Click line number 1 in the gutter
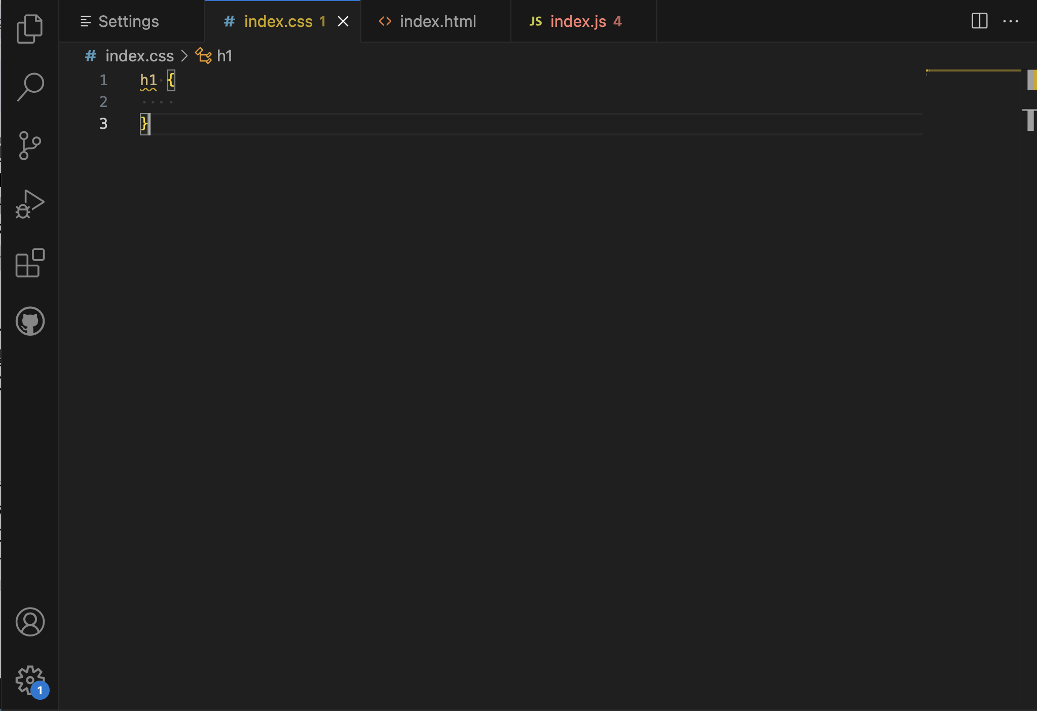 pyautogui.click(x=103, y=80)
